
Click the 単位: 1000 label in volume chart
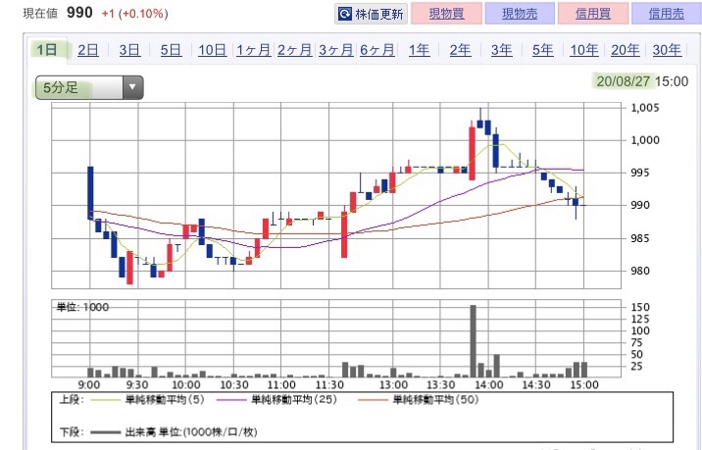(82, 307)
